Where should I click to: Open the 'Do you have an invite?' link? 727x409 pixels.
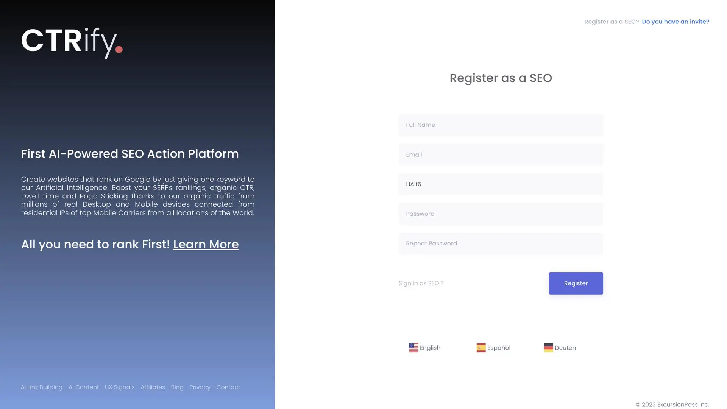675,22
